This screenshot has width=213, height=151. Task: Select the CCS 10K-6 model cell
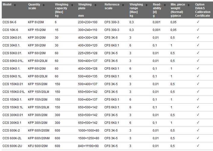pyautogui.click(x=10, y=30)
